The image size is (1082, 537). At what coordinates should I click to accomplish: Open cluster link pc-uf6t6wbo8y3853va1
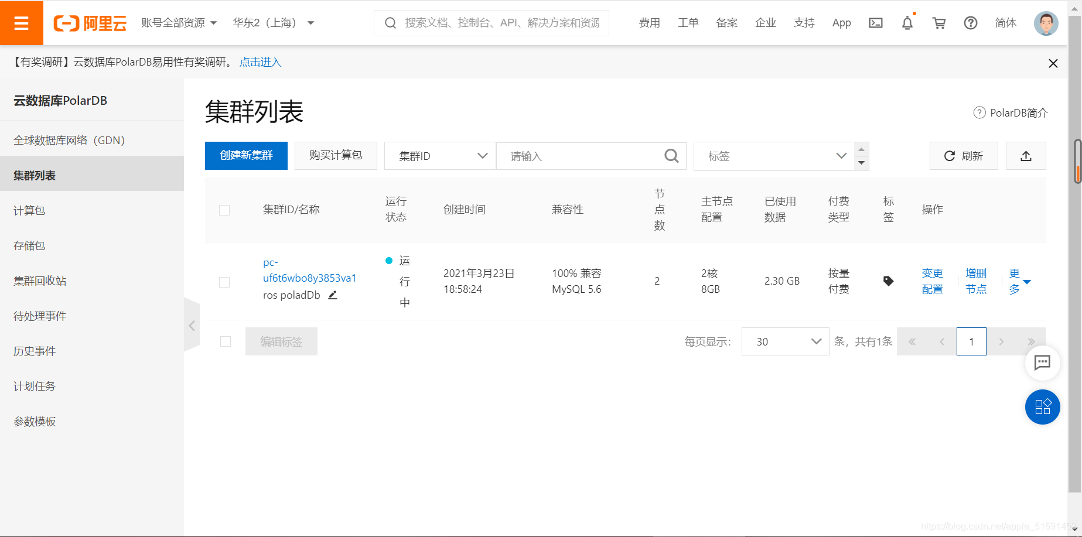[x=309, y=270]
